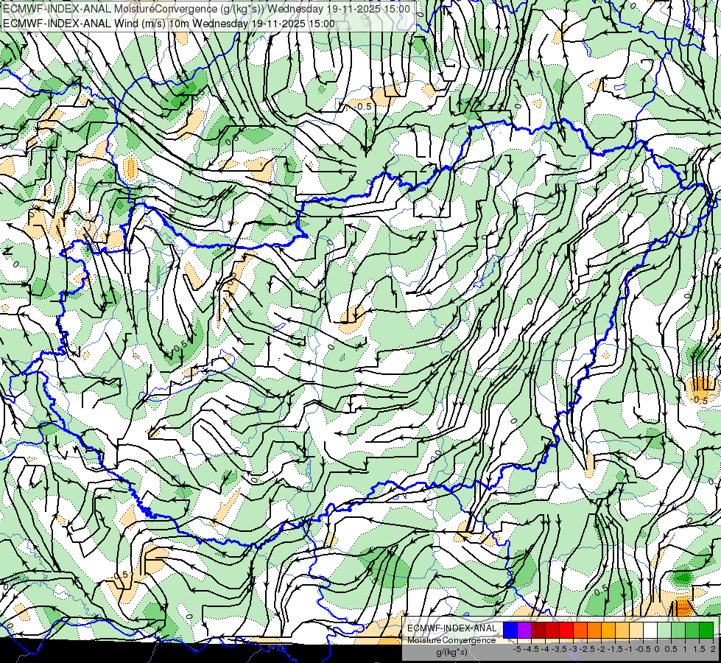Select the dark red swatch between -4.5 and -4

point(538,631)
